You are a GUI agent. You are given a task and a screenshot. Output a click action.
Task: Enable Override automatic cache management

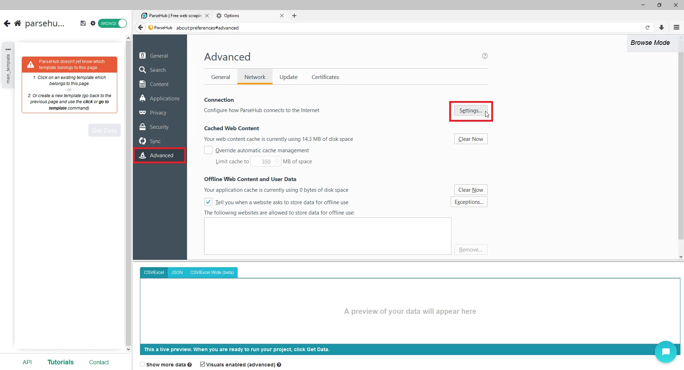point(208,150)
